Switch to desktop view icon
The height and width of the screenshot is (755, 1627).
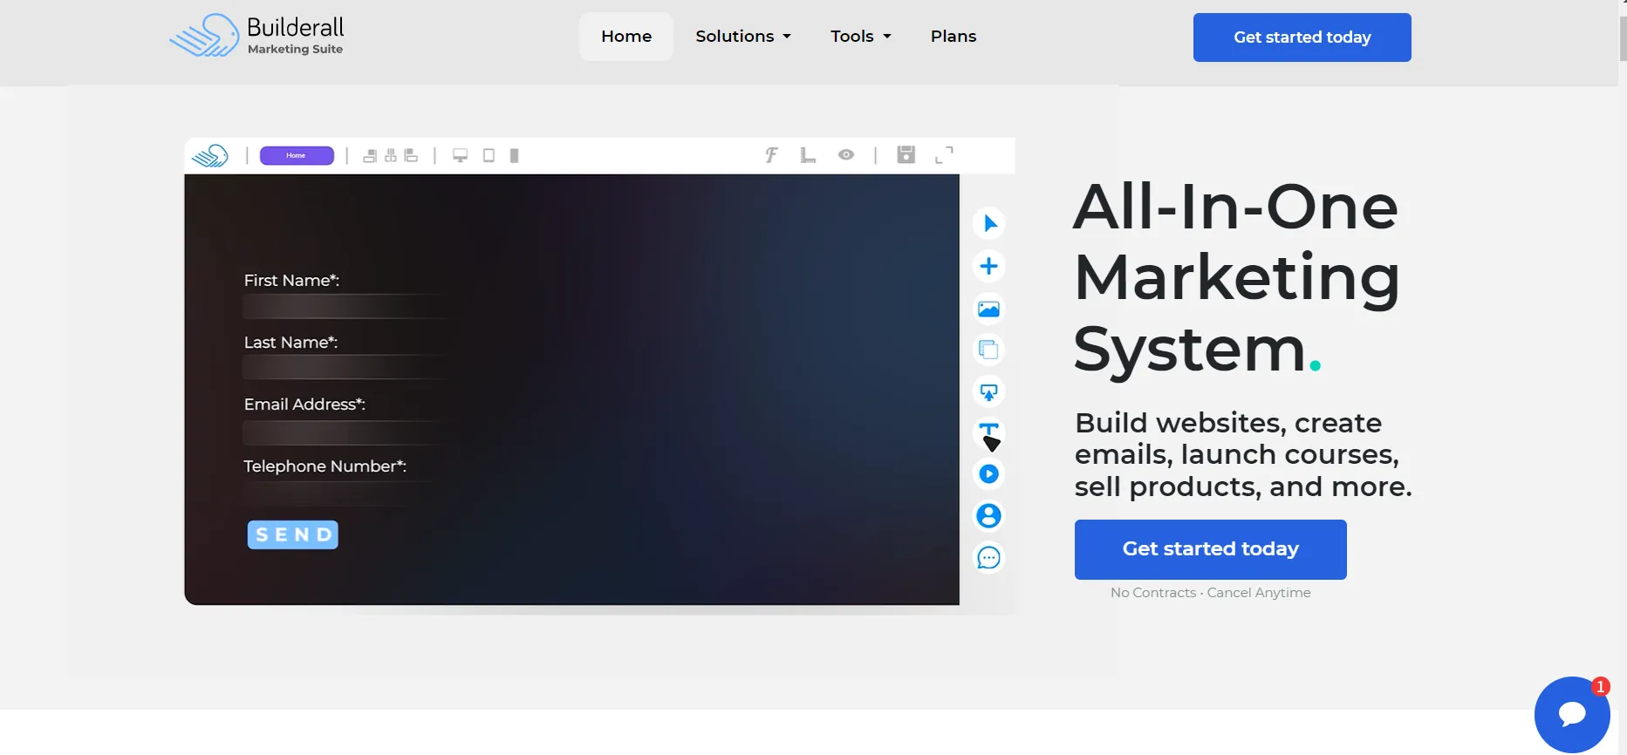click(x=460, y=155)
